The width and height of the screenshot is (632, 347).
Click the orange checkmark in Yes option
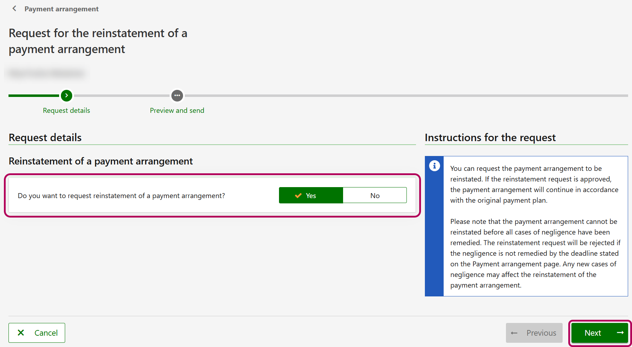(298, 196)
